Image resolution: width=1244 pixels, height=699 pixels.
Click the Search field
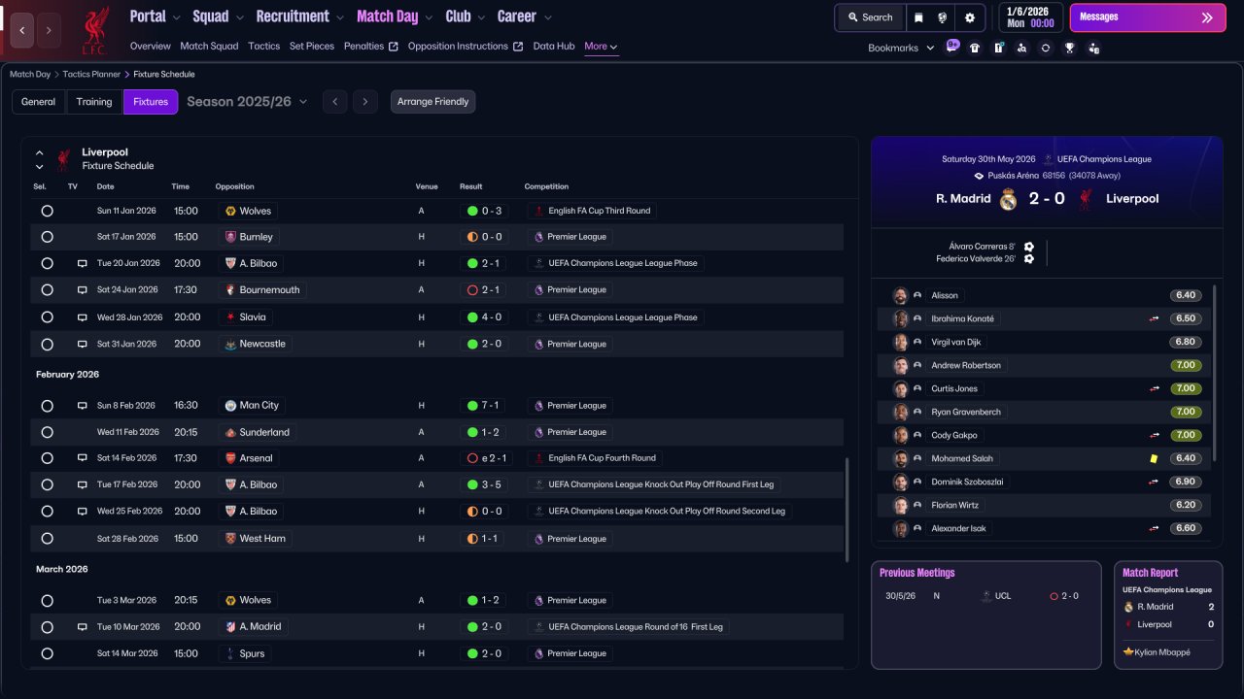click(x=870, y=17)
